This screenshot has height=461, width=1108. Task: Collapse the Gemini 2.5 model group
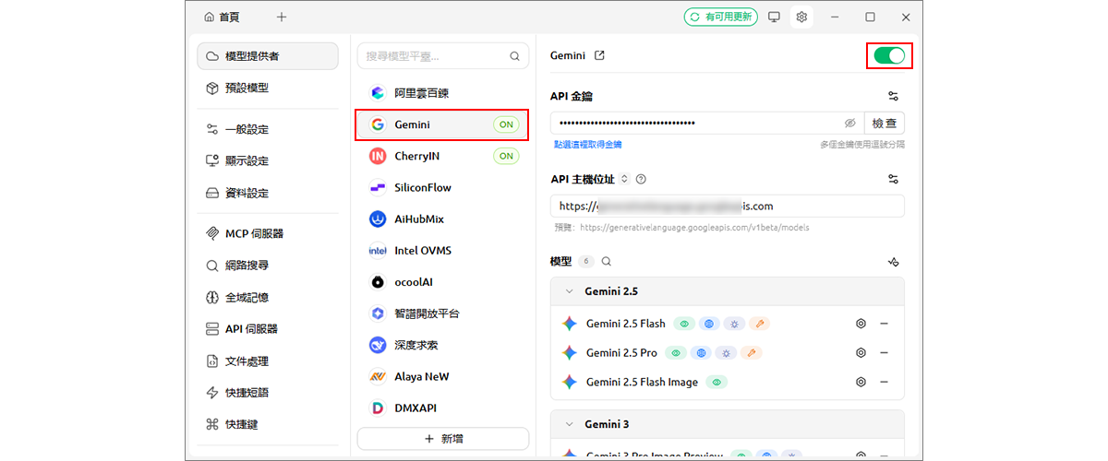569,291
